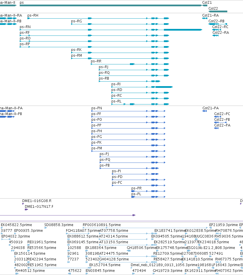This screenshot has width=243, height=275.
Task: Select the GH18506.5prime EST label
Action: [141, 248]
